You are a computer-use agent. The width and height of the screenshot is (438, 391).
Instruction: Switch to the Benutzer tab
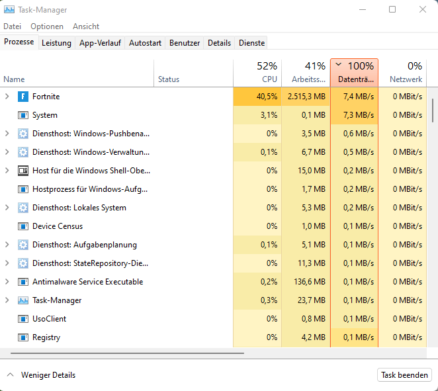point(185,43)
